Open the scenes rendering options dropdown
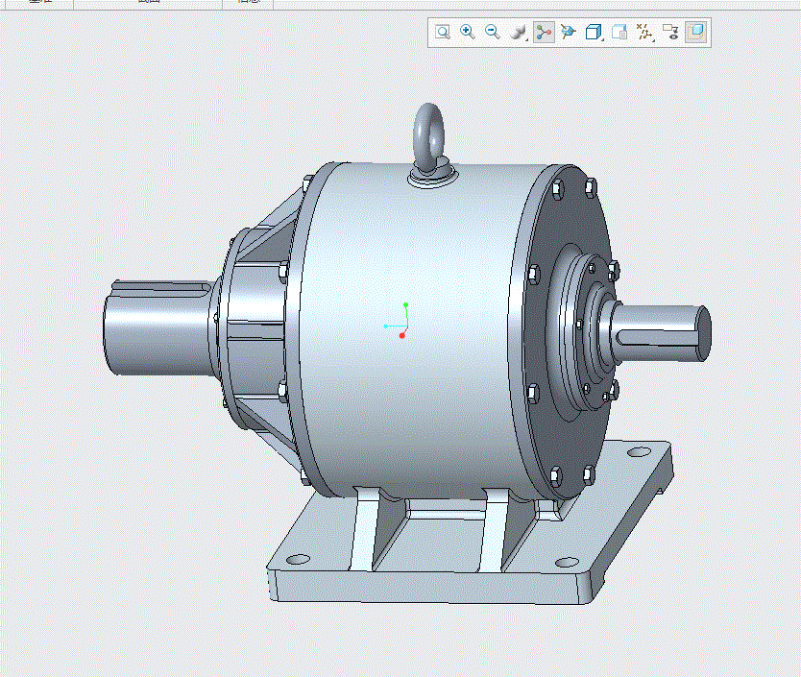 (x=519, y=33)
